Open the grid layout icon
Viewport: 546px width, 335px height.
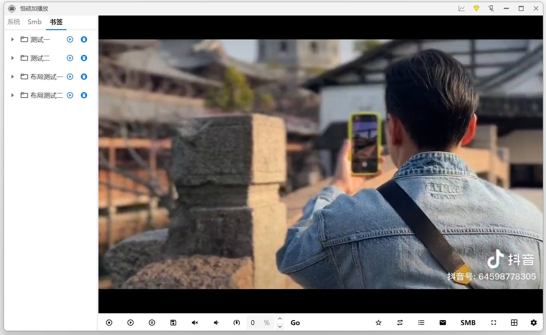point(514,323)
